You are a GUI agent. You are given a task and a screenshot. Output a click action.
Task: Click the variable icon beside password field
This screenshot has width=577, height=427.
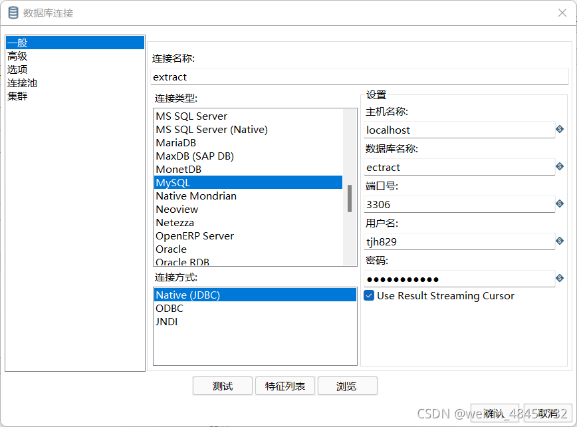tap(560, 278)
